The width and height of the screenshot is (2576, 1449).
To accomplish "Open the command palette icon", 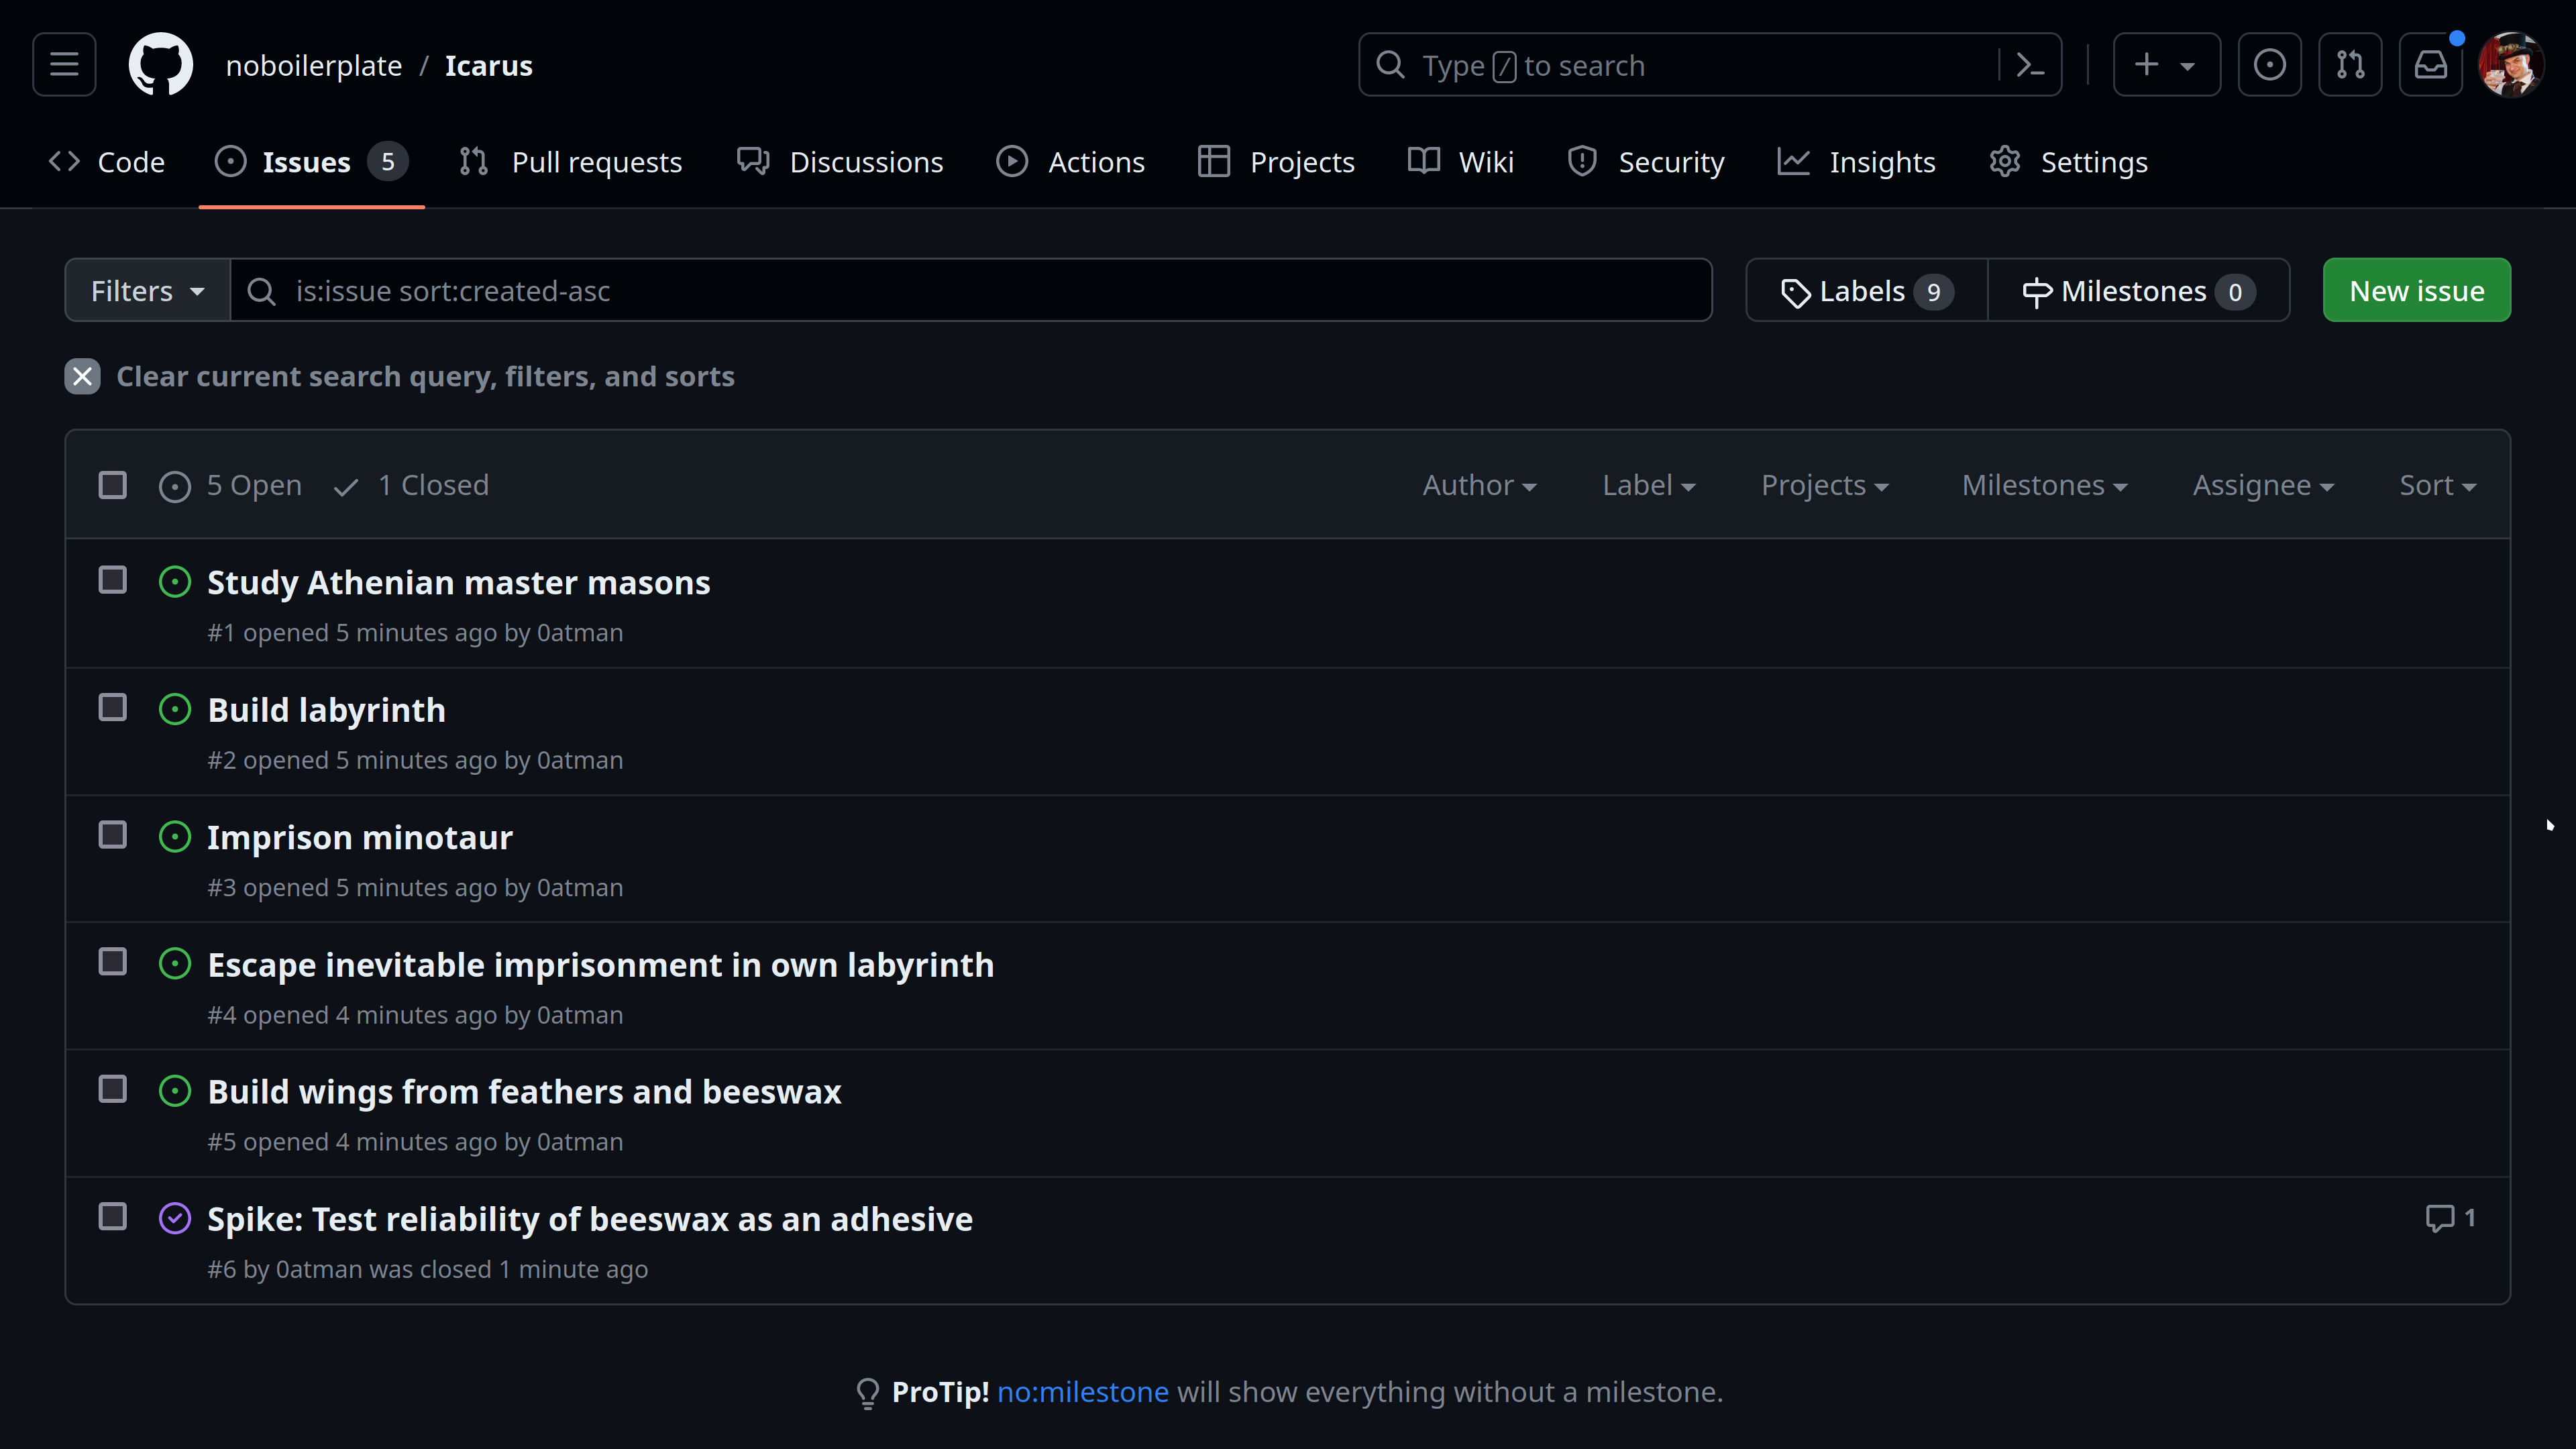I will click(2030, 65).
